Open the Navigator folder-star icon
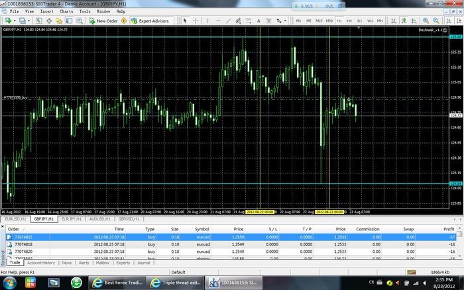 (59, 21)
